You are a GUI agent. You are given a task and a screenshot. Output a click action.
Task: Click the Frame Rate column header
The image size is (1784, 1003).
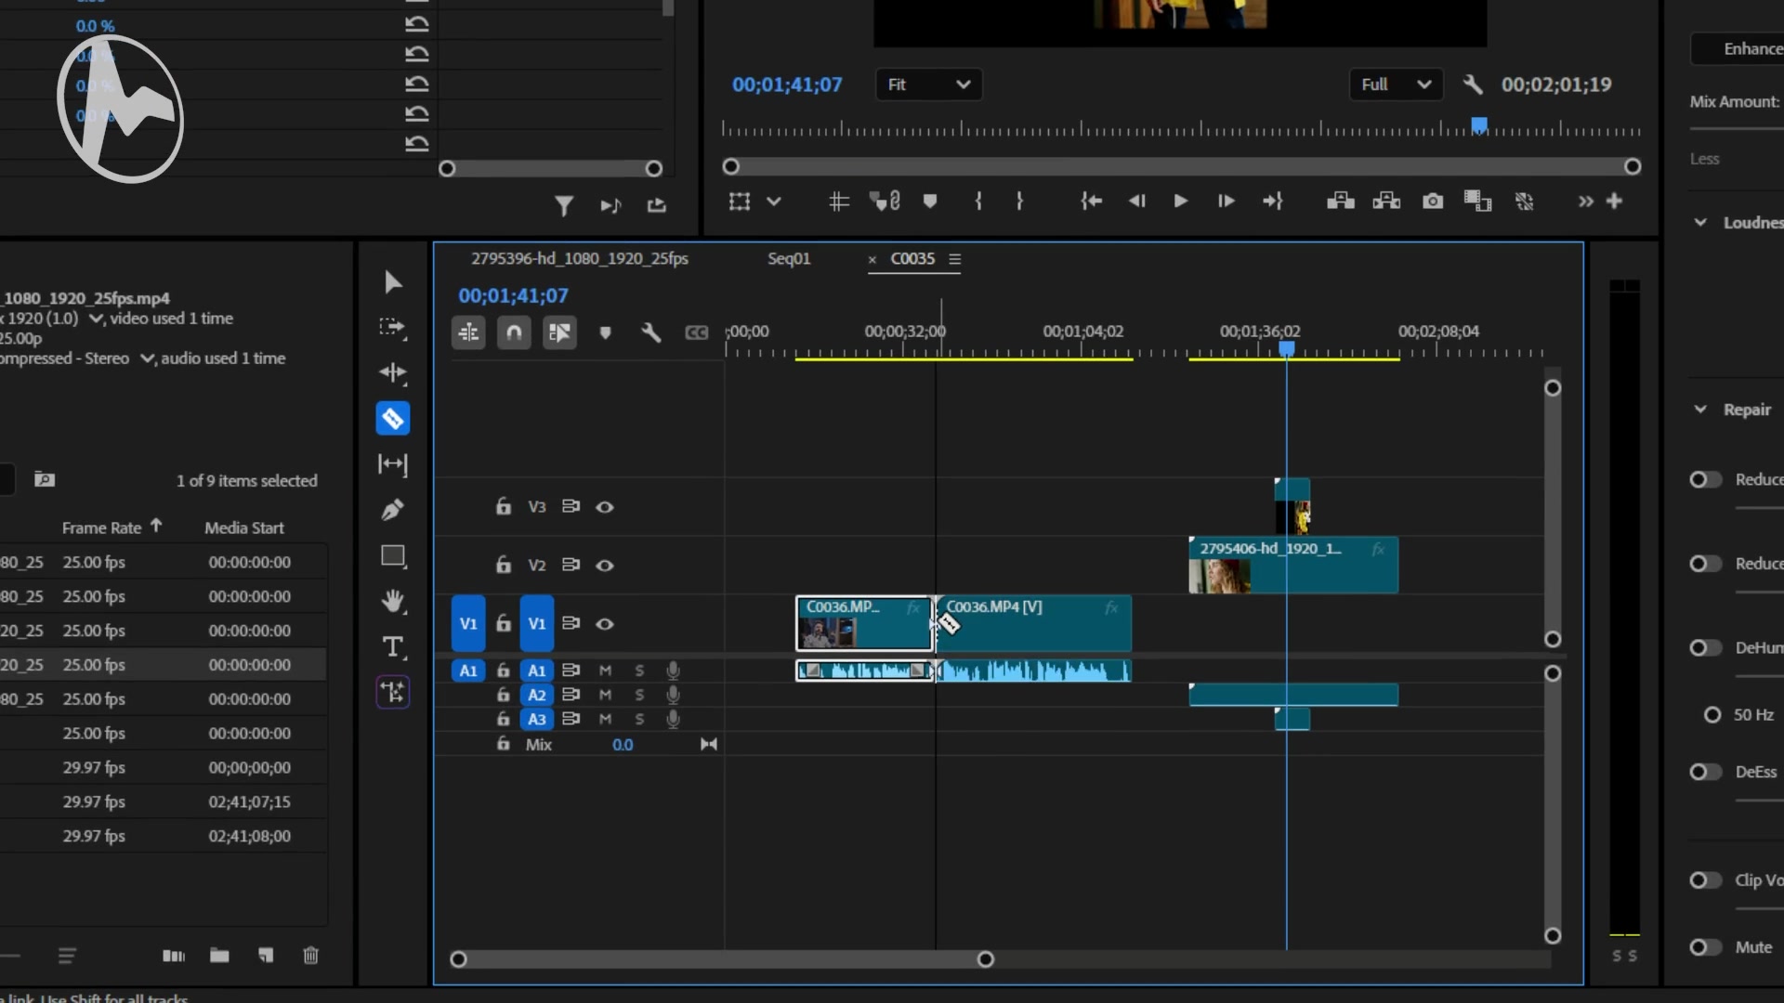pos(101,528)
